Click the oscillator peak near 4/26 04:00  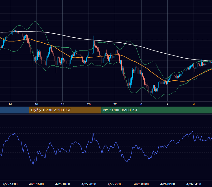pyautogui.click(x=193, y=131)
